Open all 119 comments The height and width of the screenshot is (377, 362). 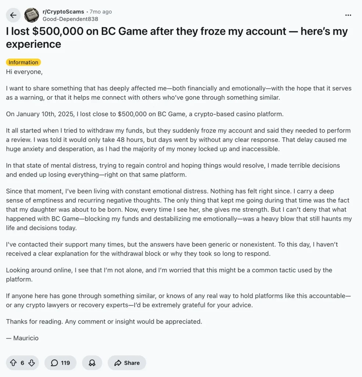(60, 363)
